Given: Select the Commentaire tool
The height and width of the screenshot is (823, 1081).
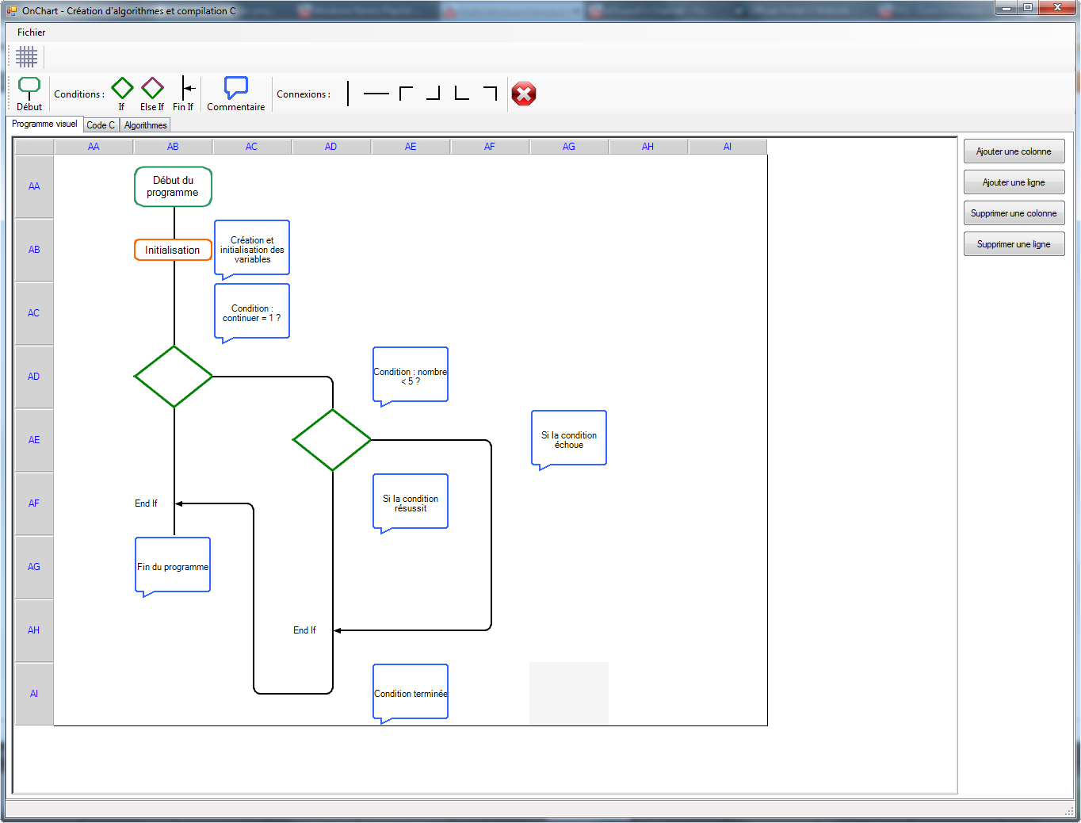Looking at the screenshot, I should click(235, 89).
